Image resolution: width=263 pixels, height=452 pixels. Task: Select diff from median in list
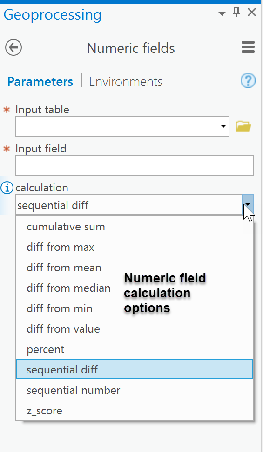coord(68,288)
